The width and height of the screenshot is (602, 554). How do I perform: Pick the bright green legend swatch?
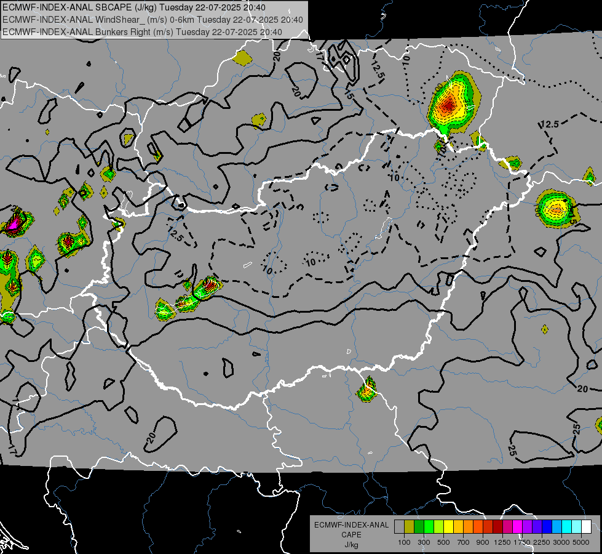[x=429, y=527]
